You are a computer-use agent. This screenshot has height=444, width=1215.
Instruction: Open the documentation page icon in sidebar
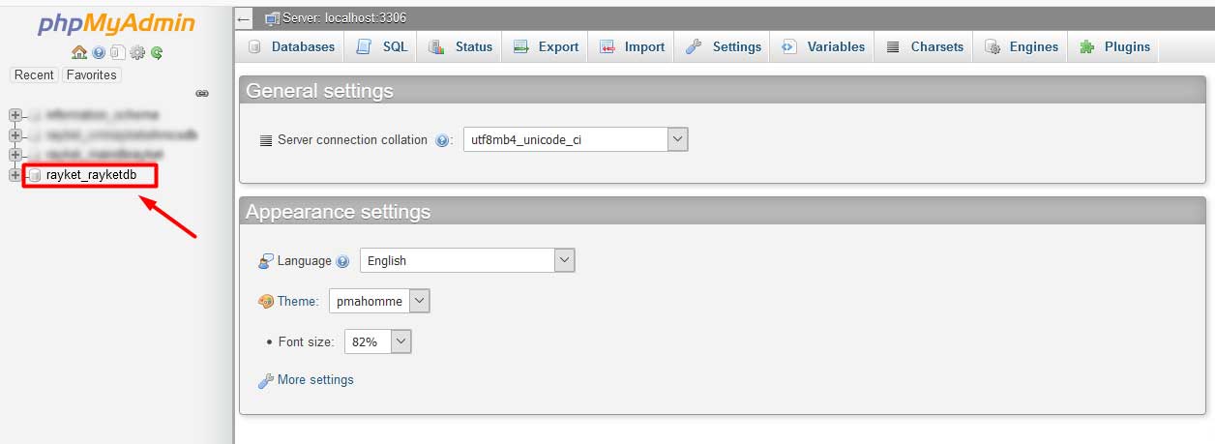118,53
